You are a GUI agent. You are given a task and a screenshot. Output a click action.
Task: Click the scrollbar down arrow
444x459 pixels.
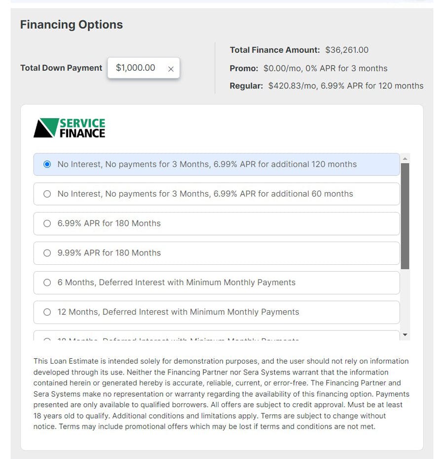pyautogui.click(x=405, y=335)
